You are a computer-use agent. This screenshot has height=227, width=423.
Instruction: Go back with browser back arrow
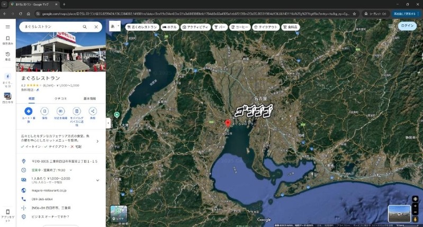[5, 14]
